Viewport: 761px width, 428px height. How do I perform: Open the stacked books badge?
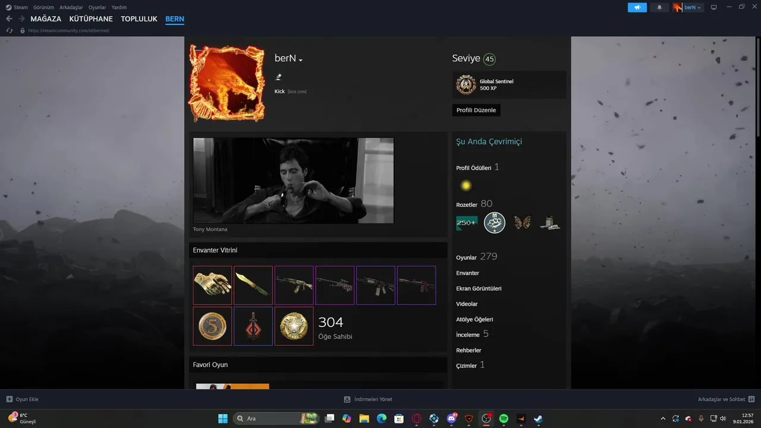[x=550, y=223]
